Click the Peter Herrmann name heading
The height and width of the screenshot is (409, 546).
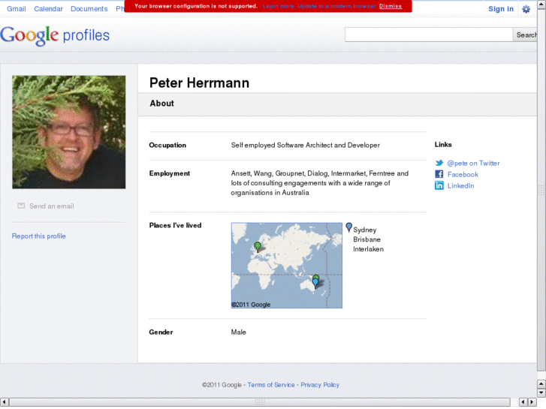click(x=199, y=83)
